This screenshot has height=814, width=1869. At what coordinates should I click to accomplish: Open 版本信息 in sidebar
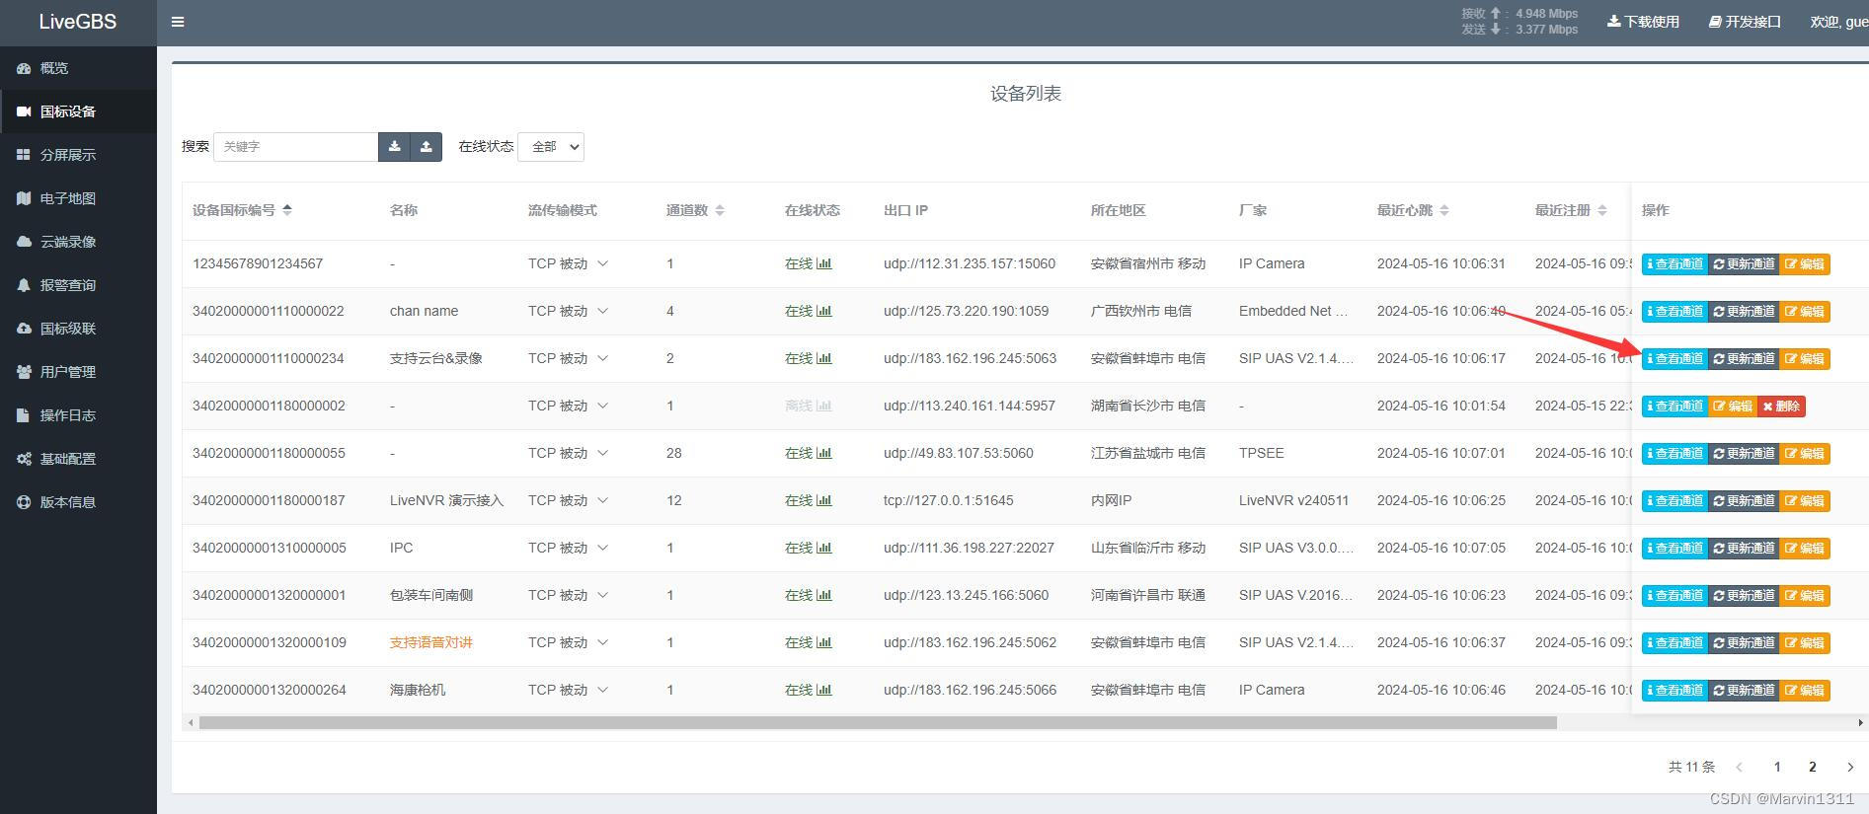point(78,502)
